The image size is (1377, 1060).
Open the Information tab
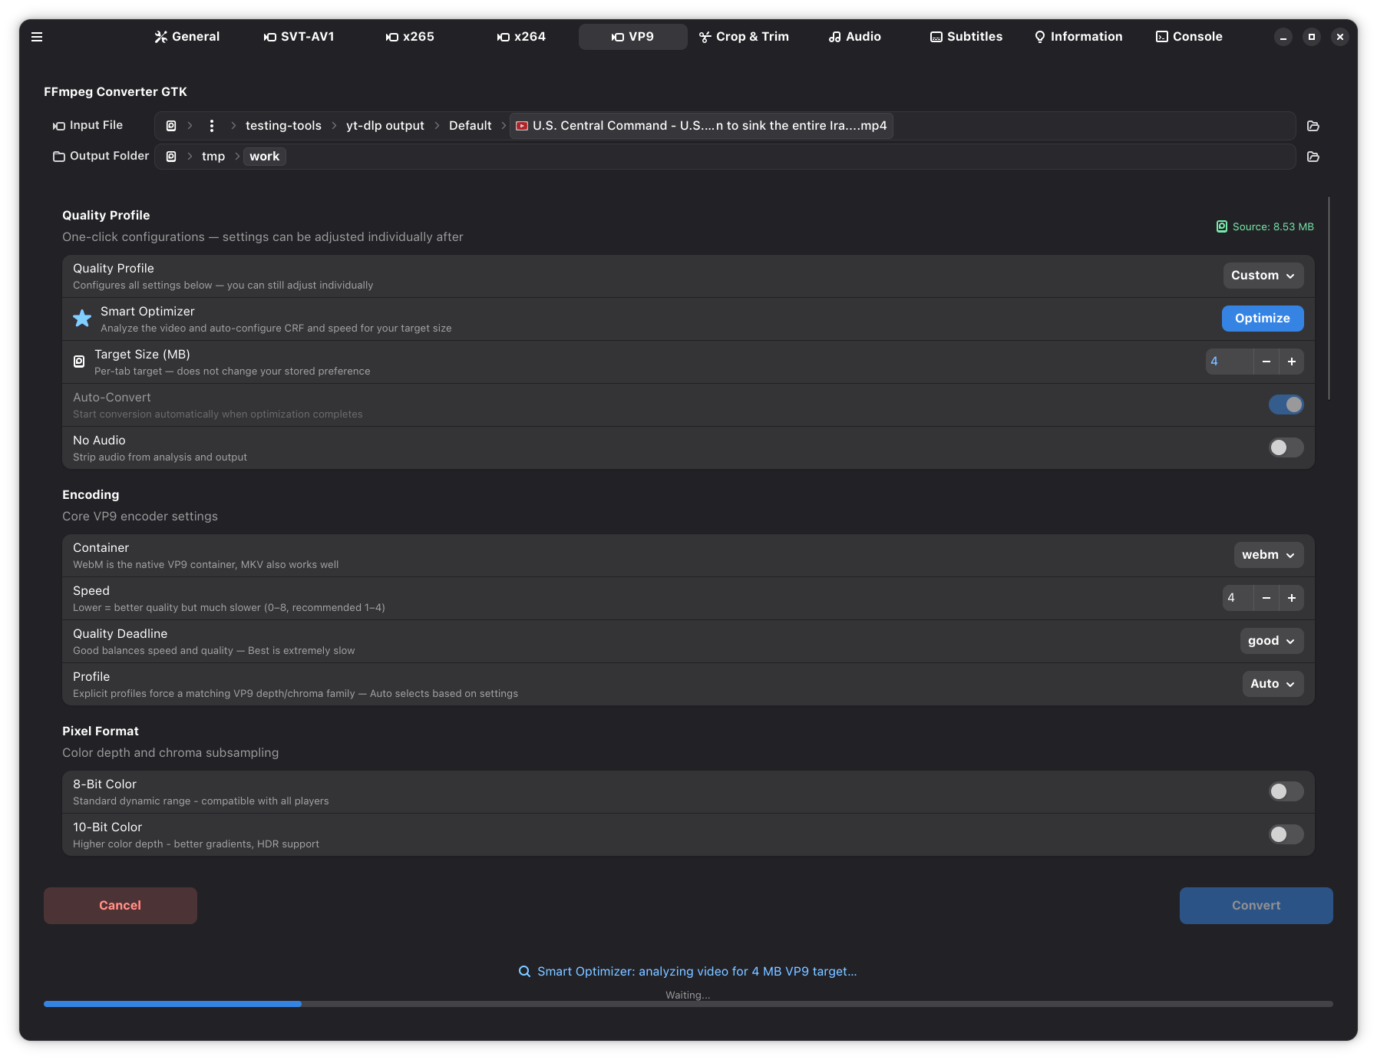[x=1078, y=37]
